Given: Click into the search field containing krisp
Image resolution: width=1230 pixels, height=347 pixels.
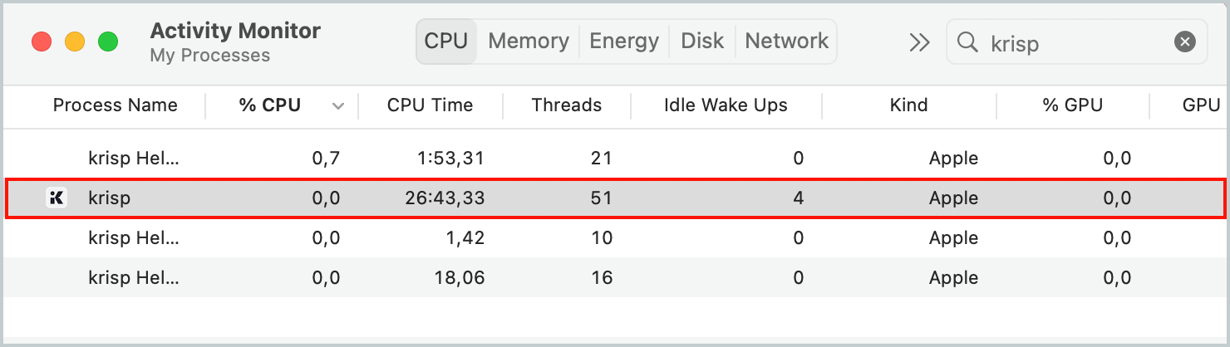Looking at the screenshot, I should 1076,42.
